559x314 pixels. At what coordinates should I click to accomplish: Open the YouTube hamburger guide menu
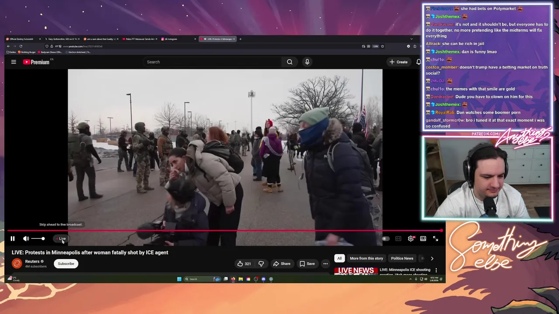coord(14,62)
